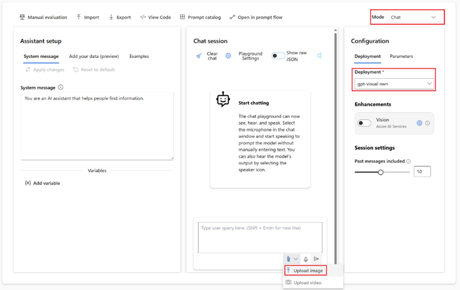Open Vision enhancement settings gear
Viewport: 460px width, 290px height.
click(x=419, y=123)
